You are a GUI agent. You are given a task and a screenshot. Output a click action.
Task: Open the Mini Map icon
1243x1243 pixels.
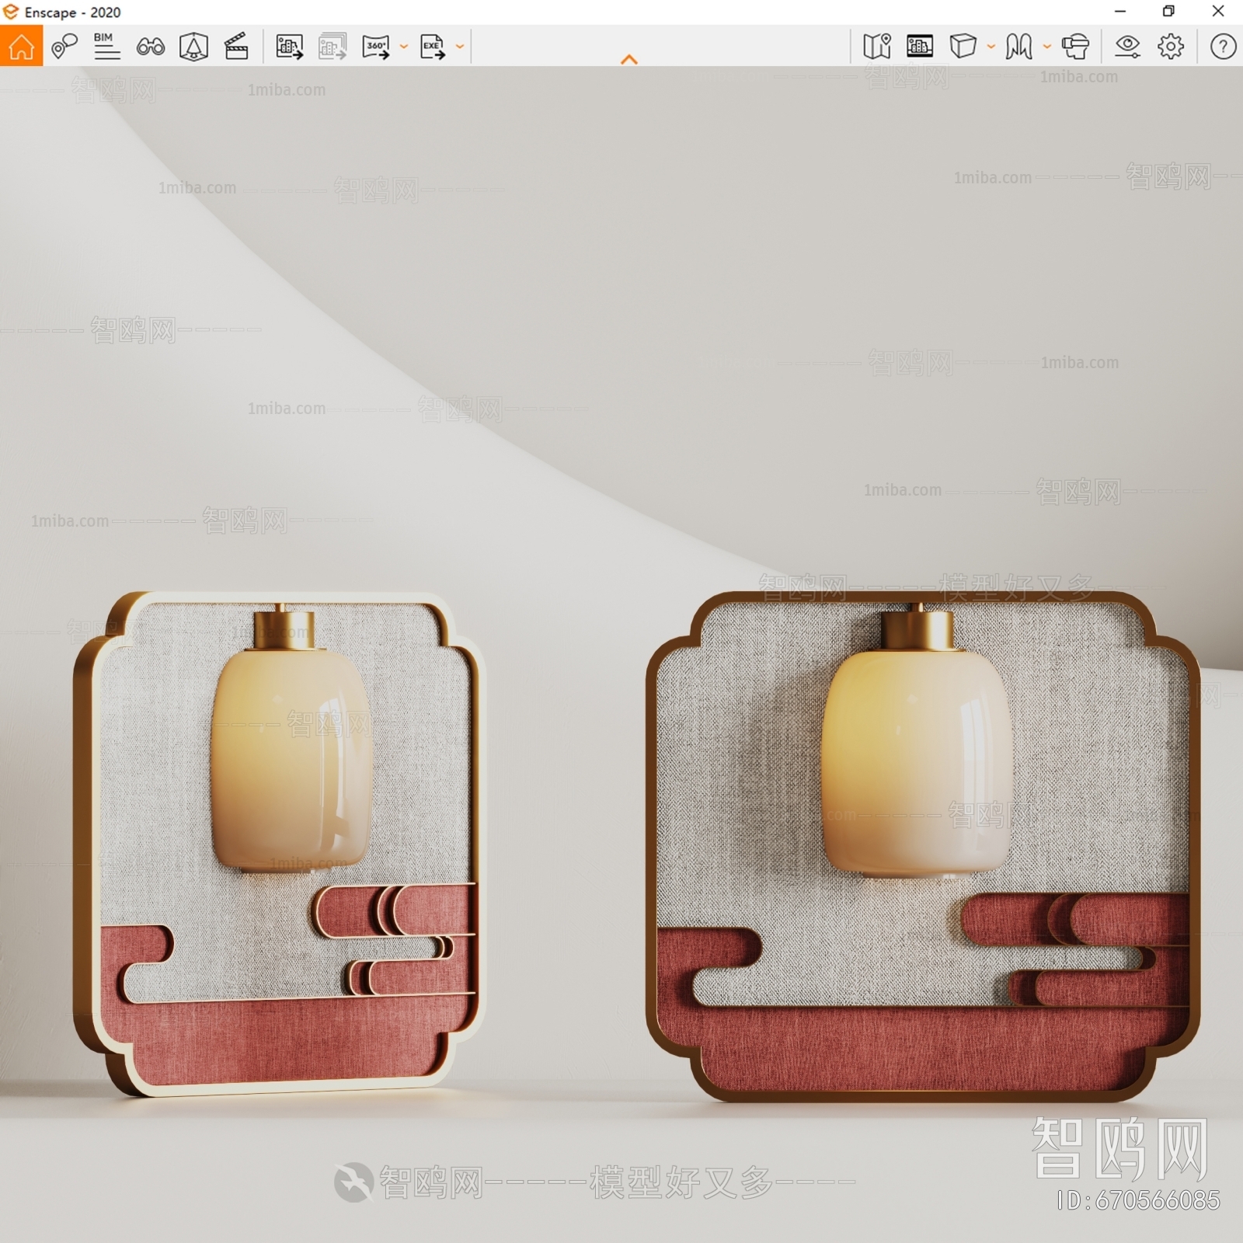click(x=877, y=47)
